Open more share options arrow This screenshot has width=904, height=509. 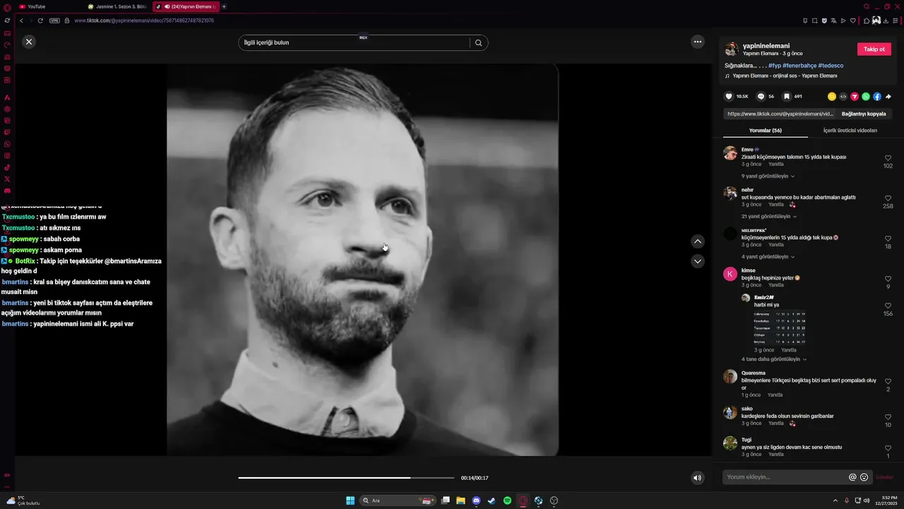(888, 96)
